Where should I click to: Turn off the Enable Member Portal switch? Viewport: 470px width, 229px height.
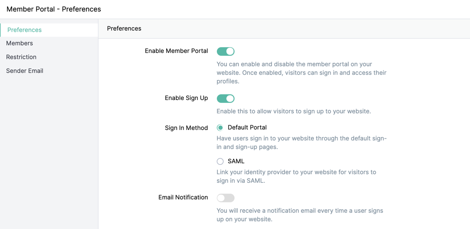(225, 51)
